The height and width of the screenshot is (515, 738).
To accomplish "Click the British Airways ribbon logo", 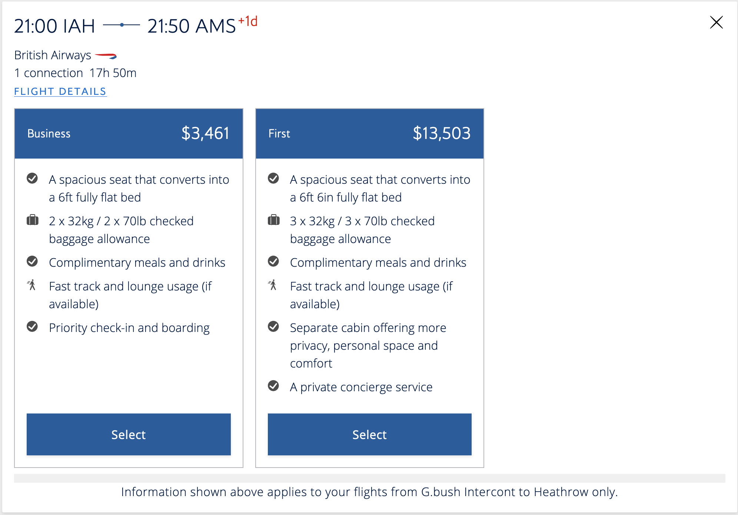I will [x=106, y=56].
